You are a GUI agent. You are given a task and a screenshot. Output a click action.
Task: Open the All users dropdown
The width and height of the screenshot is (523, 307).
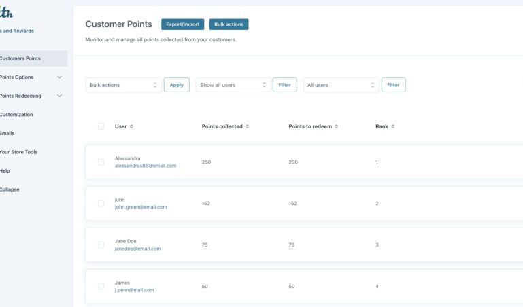[341, 85]
